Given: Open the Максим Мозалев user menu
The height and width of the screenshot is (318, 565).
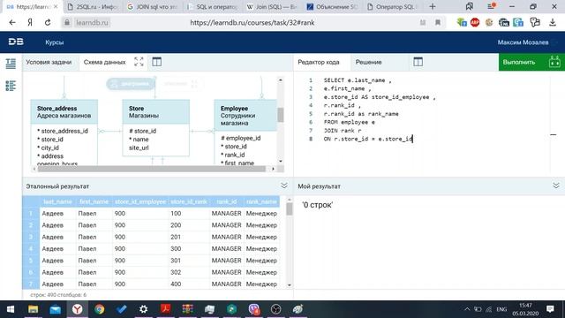Looking at the screenshot, I should 523,42.
